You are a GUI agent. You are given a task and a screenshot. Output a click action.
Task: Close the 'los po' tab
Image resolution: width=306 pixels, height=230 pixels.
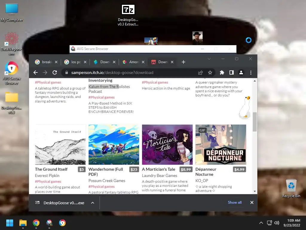(x=85, y=62)
